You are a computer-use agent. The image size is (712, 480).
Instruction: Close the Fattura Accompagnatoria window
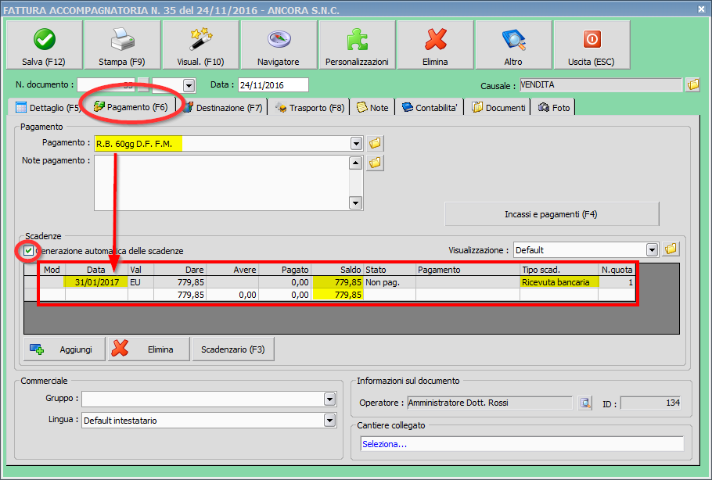pyautogui.click(x=701, y=9)
